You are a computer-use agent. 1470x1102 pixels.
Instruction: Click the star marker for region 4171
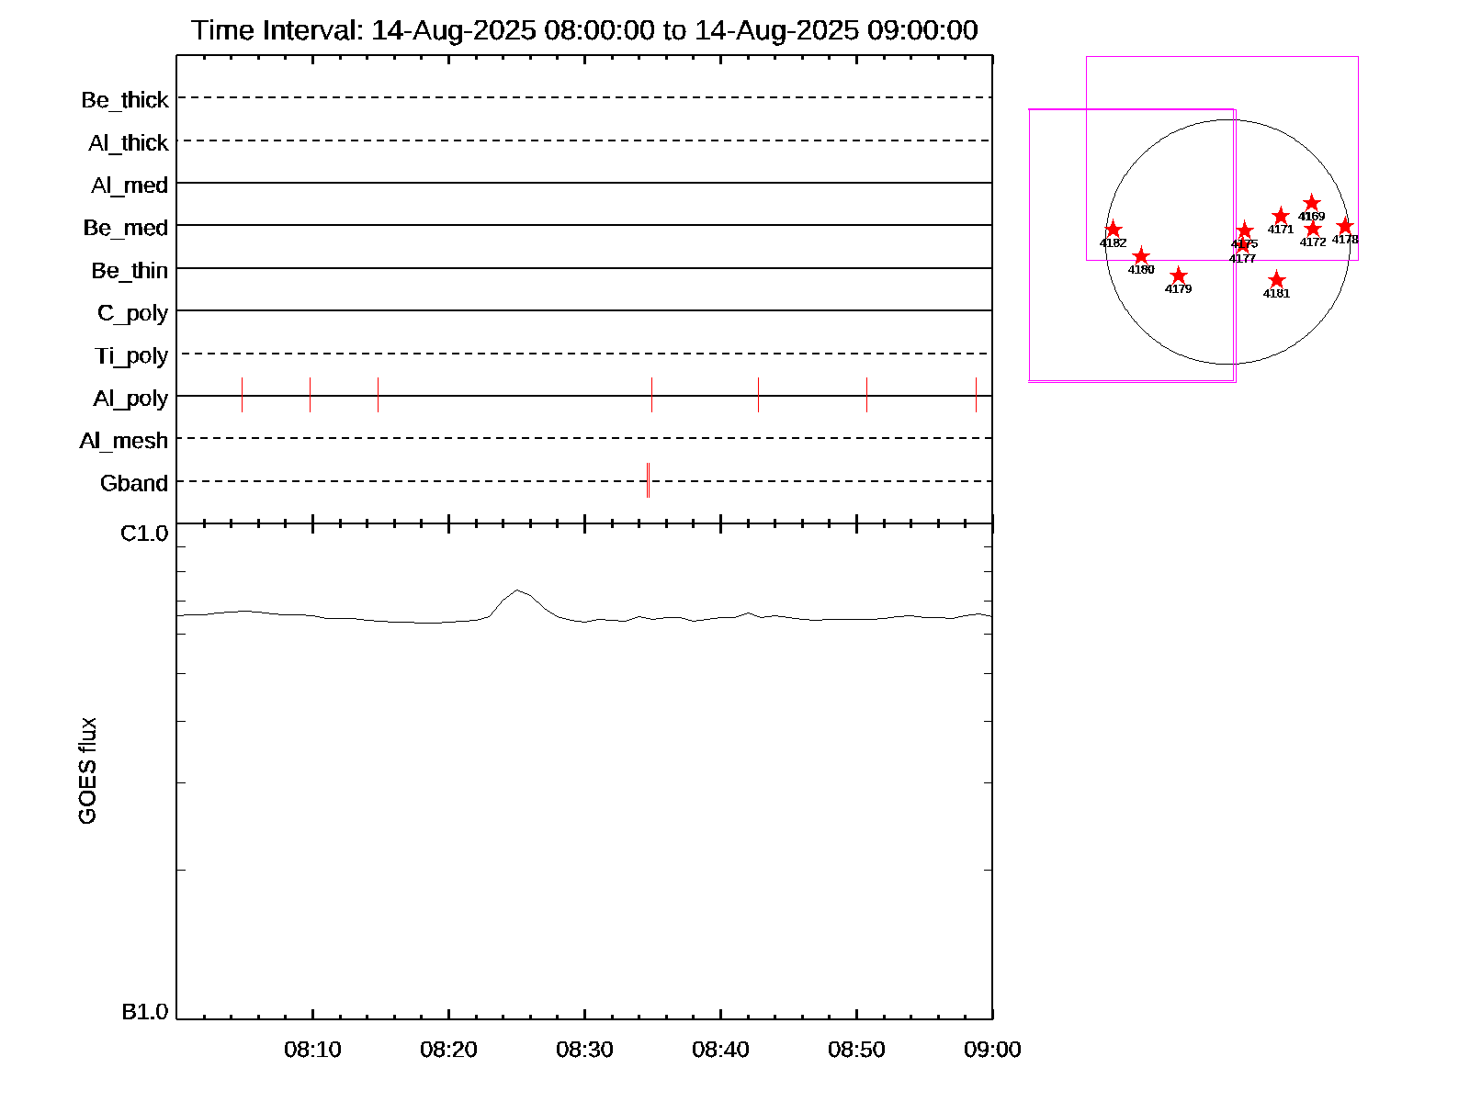click(1281, 216)
